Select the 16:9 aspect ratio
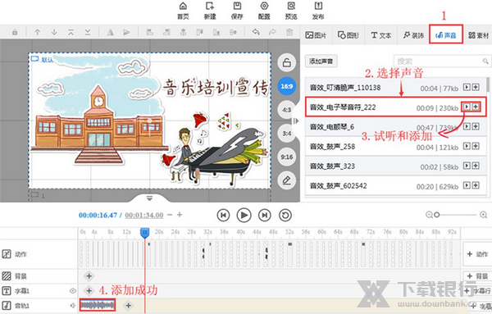492x314 pixels. pyautogui.click(x=286, y=86)
